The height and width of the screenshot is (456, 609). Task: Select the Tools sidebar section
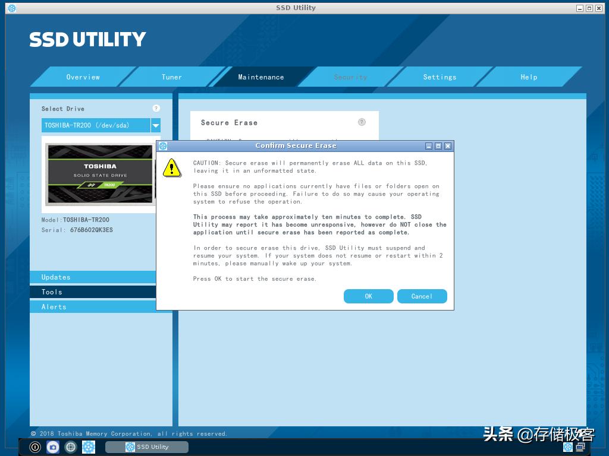coord(93,292)
